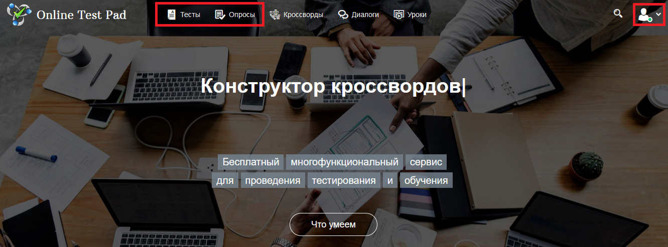Click the Тесты document icon
This screenshot has width=668, height=247.
click(x=172, y=15)
